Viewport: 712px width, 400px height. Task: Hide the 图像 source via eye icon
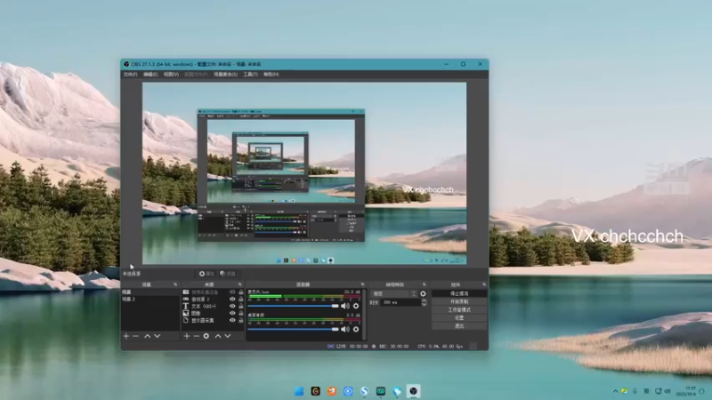click(232, 314)
